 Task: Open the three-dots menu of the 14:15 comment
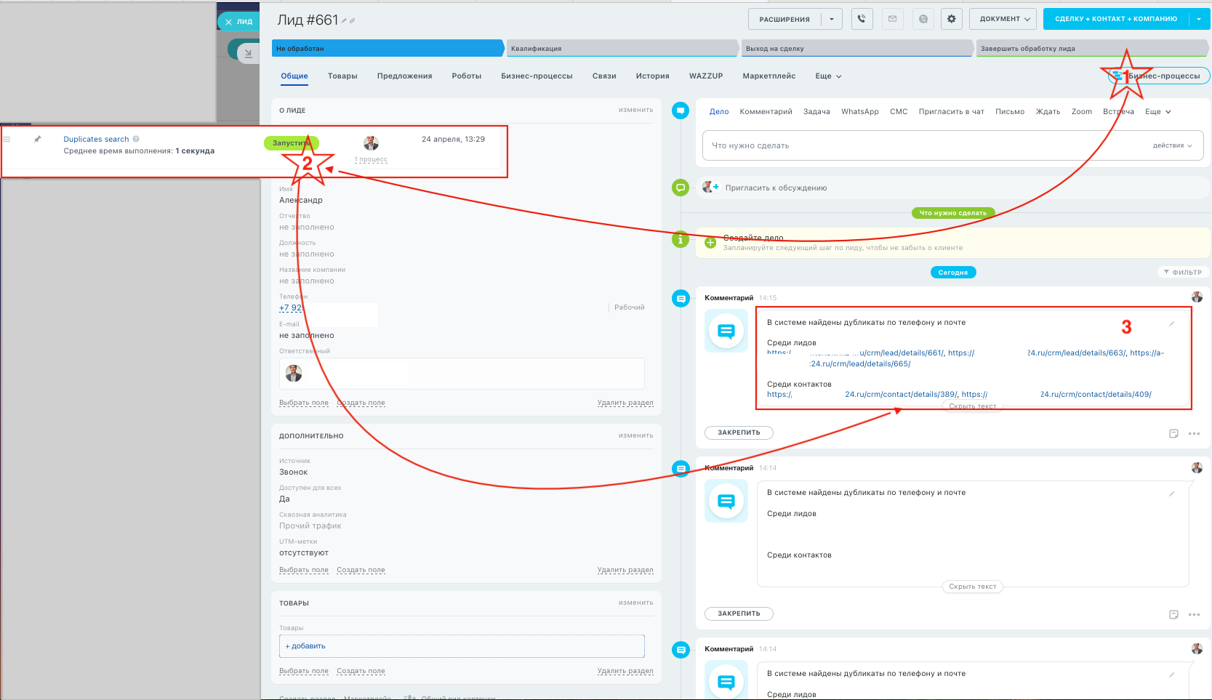pos(1194,433)
